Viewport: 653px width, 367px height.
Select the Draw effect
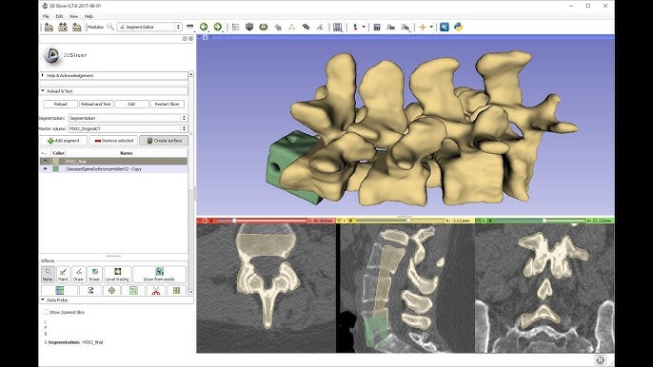point(78,274)
